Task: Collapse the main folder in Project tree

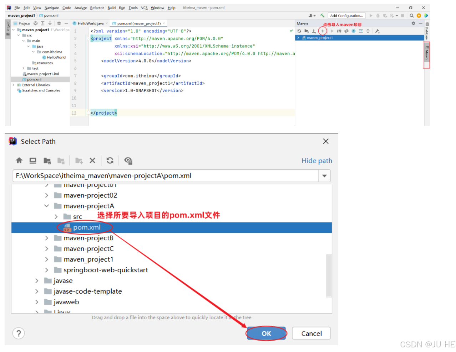Action: click(x=24, y=41)
